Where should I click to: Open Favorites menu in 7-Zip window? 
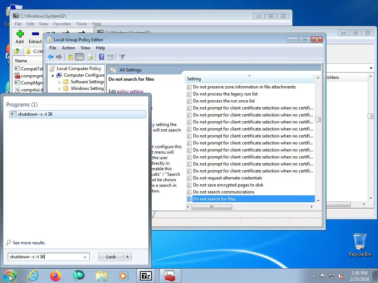[62, 24]
